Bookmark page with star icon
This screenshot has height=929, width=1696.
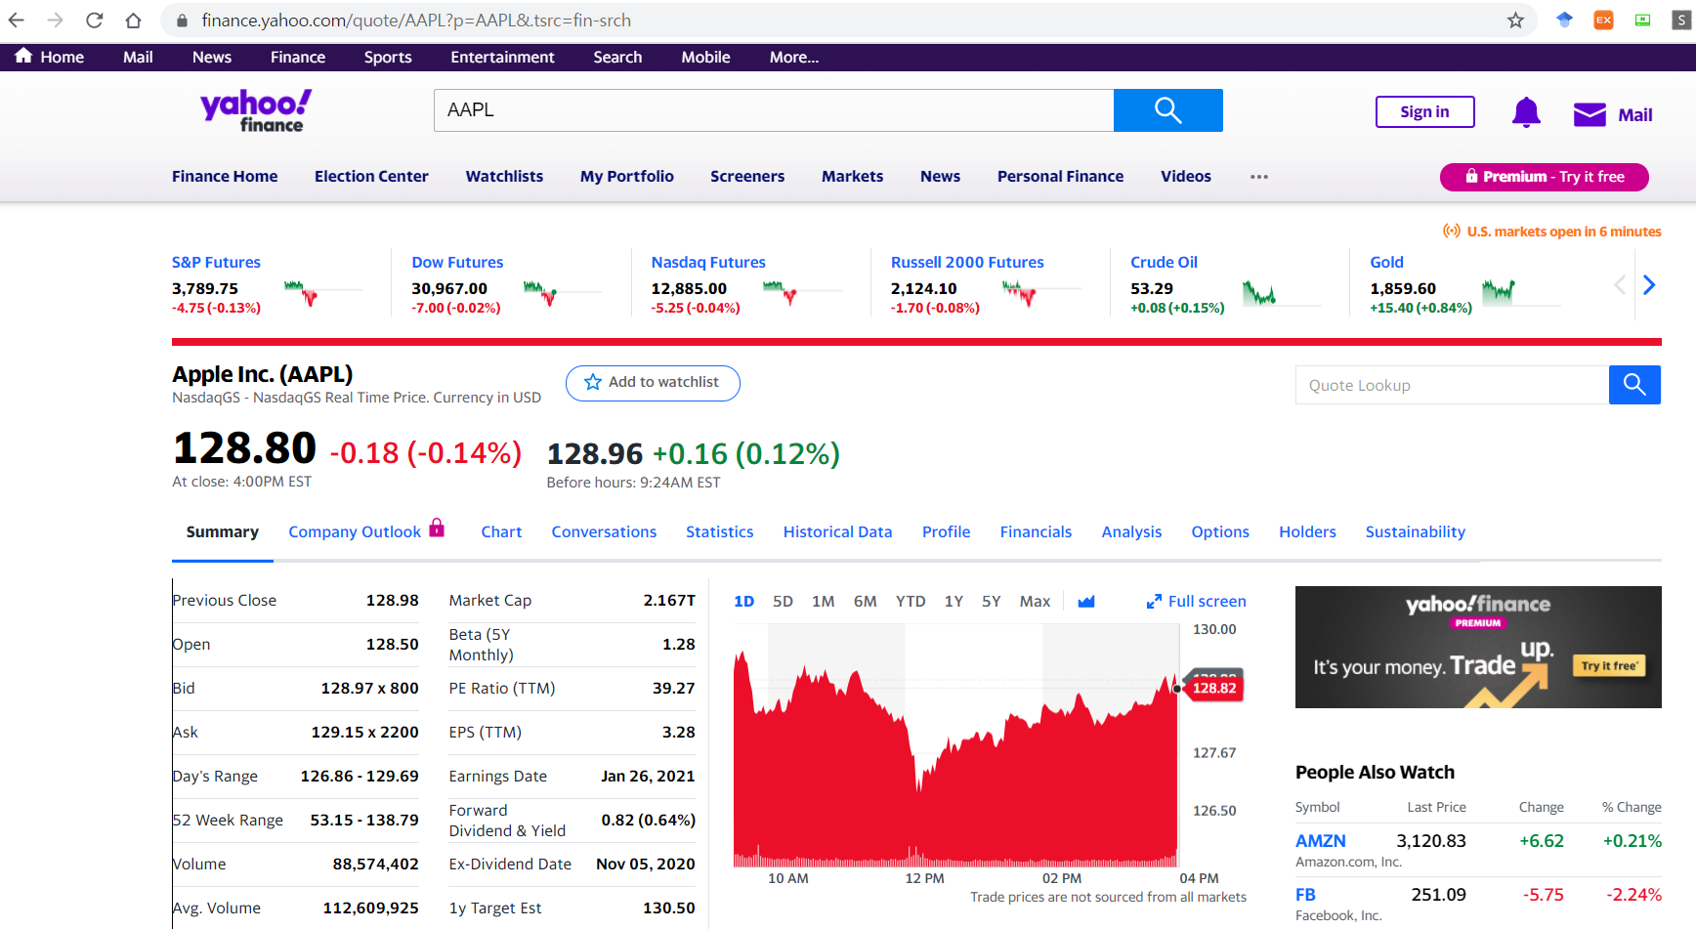point(1515,20)
